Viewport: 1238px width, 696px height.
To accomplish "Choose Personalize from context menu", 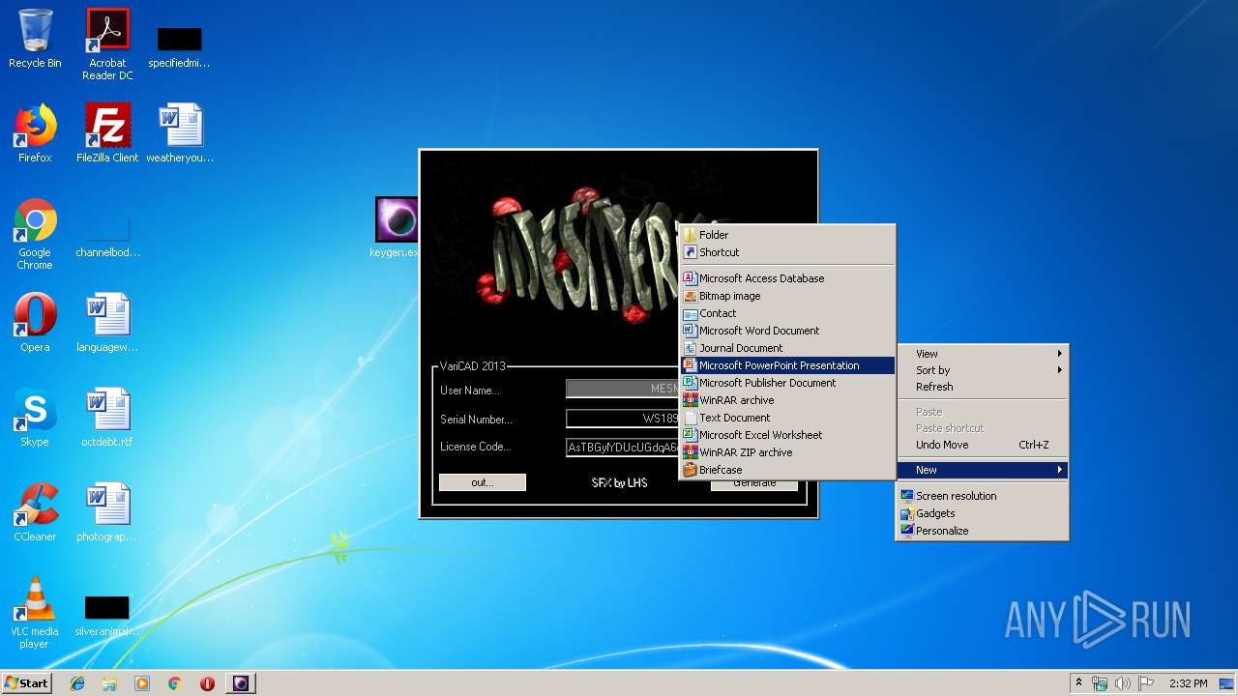I will 982,531.
